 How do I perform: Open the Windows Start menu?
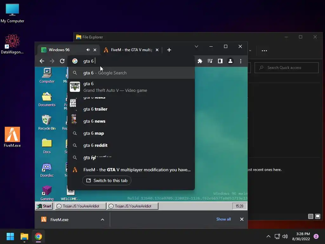10,236
